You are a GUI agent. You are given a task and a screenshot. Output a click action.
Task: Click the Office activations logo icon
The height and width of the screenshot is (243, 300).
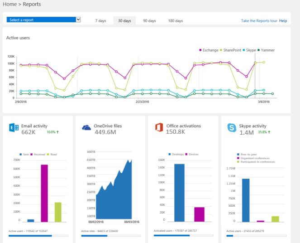click(159, 128)
